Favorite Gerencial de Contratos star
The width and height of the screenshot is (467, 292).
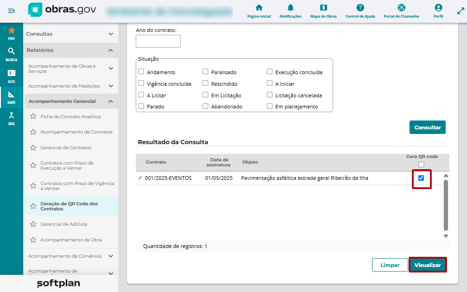(33, 147)
